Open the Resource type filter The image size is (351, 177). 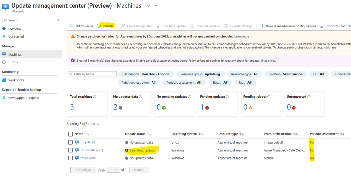[x=244, y=74]
